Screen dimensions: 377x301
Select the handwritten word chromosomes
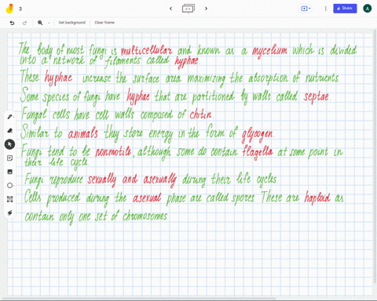point(145,216)
